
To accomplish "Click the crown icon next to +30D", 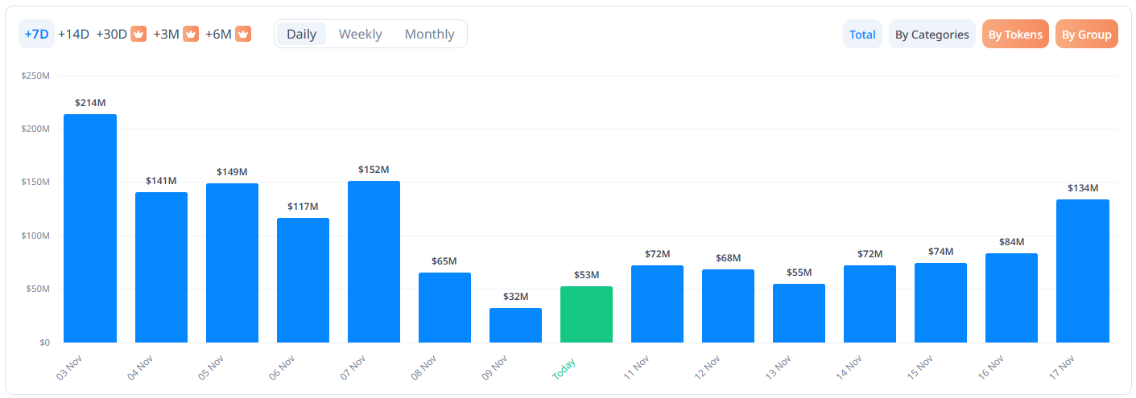I will tap(138, 35).
